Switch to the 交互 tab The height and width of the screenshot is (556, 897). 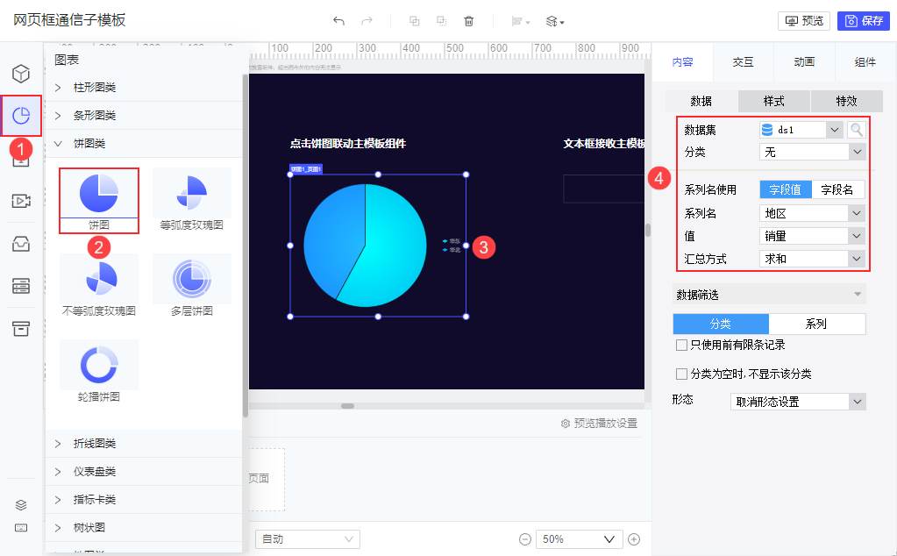(743, 61)
